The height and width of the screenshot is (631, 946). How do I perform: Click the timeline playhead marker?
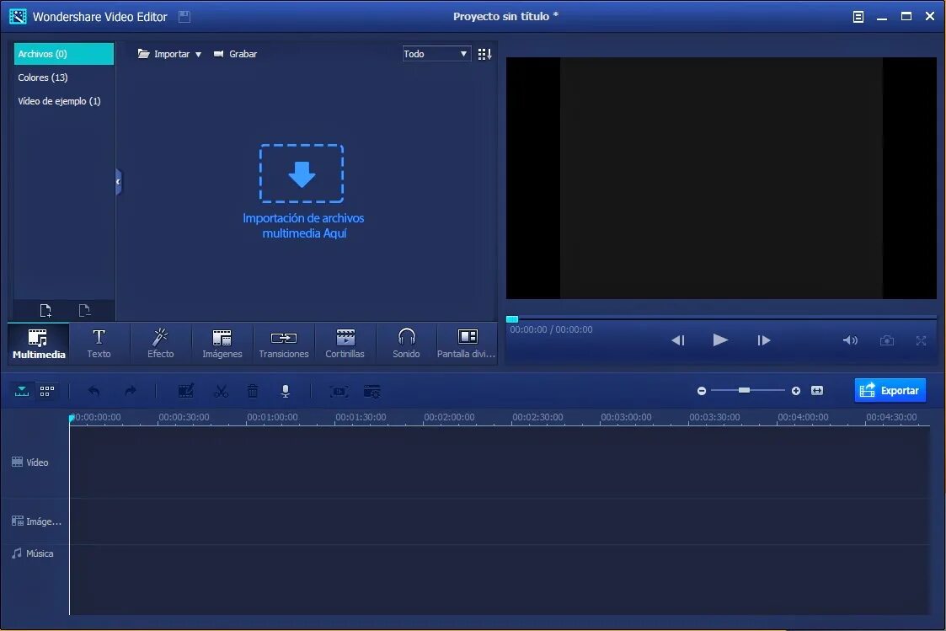tap(72, 418)
